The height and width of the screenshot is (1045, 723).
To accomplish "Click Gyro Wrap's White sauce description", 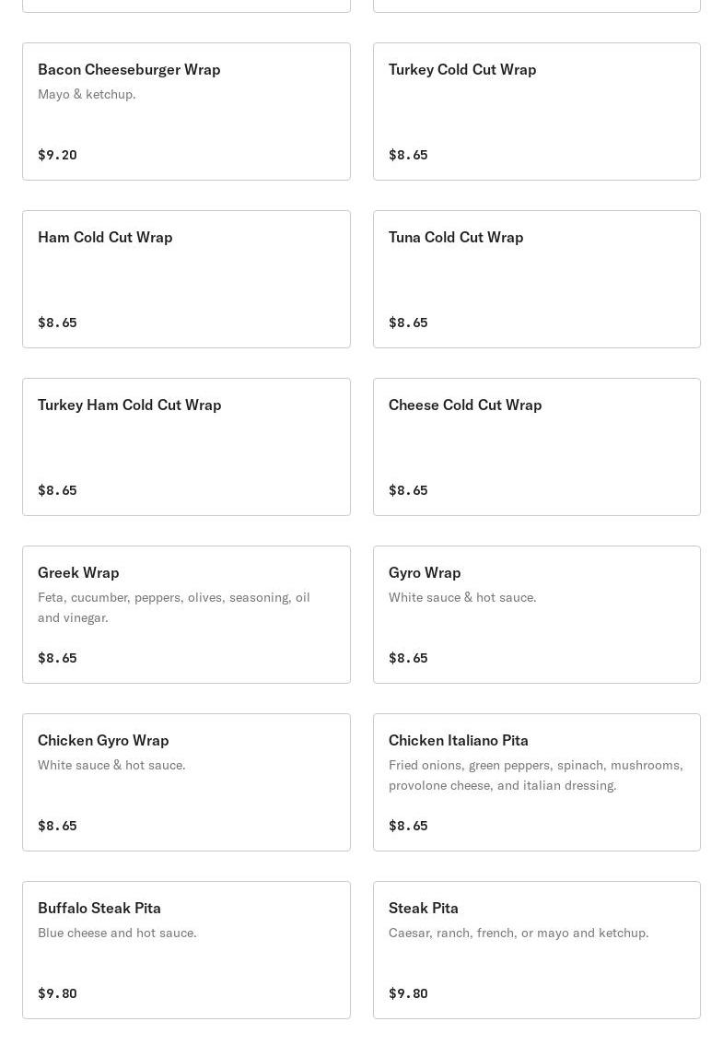I will (462, 597).
